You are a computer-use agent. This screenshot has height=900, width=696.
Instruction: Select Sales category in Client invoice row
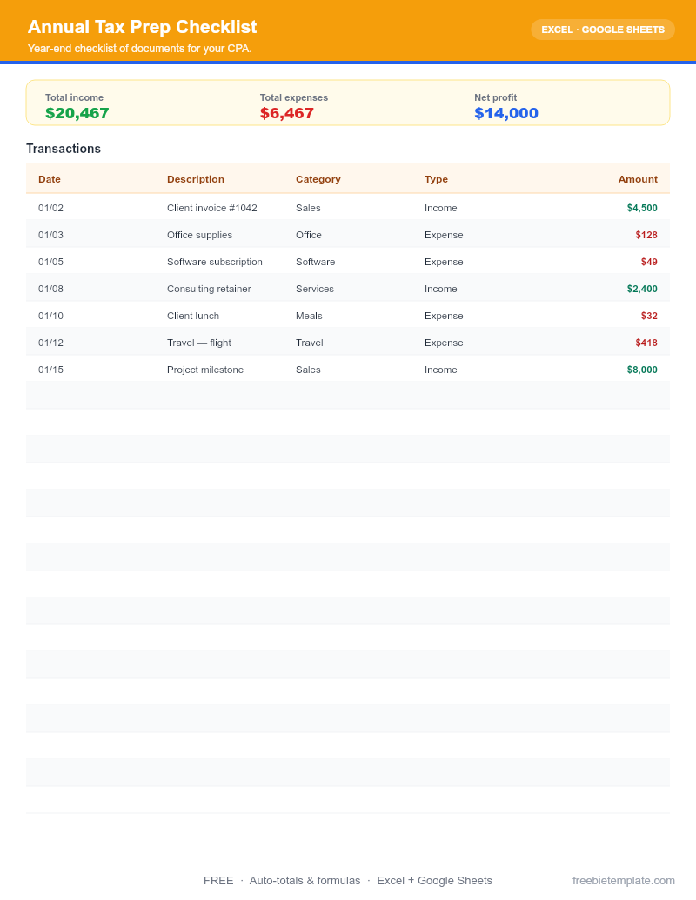308,208
